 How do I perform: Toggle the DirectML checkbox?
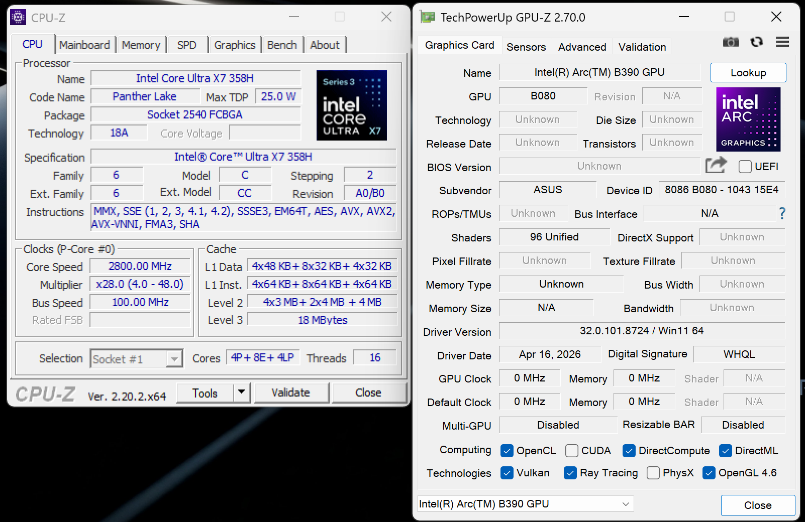(726, 451)
